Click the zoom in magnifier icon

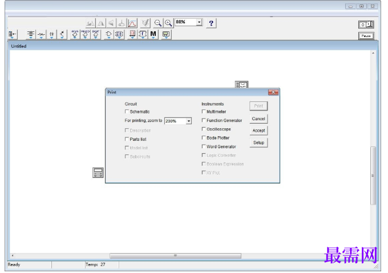pos(168,23)
